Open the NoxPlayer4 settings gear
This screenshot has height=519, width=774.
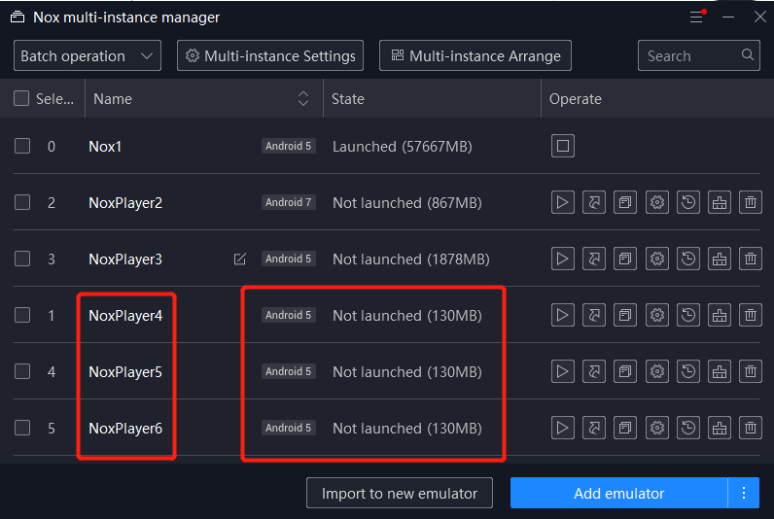tap(657, 315)
